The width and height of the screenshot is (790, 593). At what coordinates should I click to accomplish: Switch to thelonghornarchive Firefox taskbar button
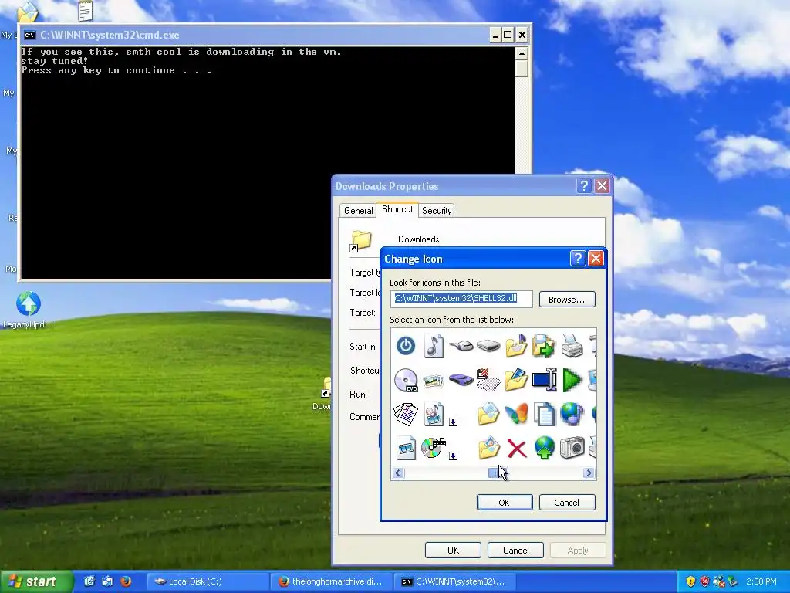pos(332,581)
